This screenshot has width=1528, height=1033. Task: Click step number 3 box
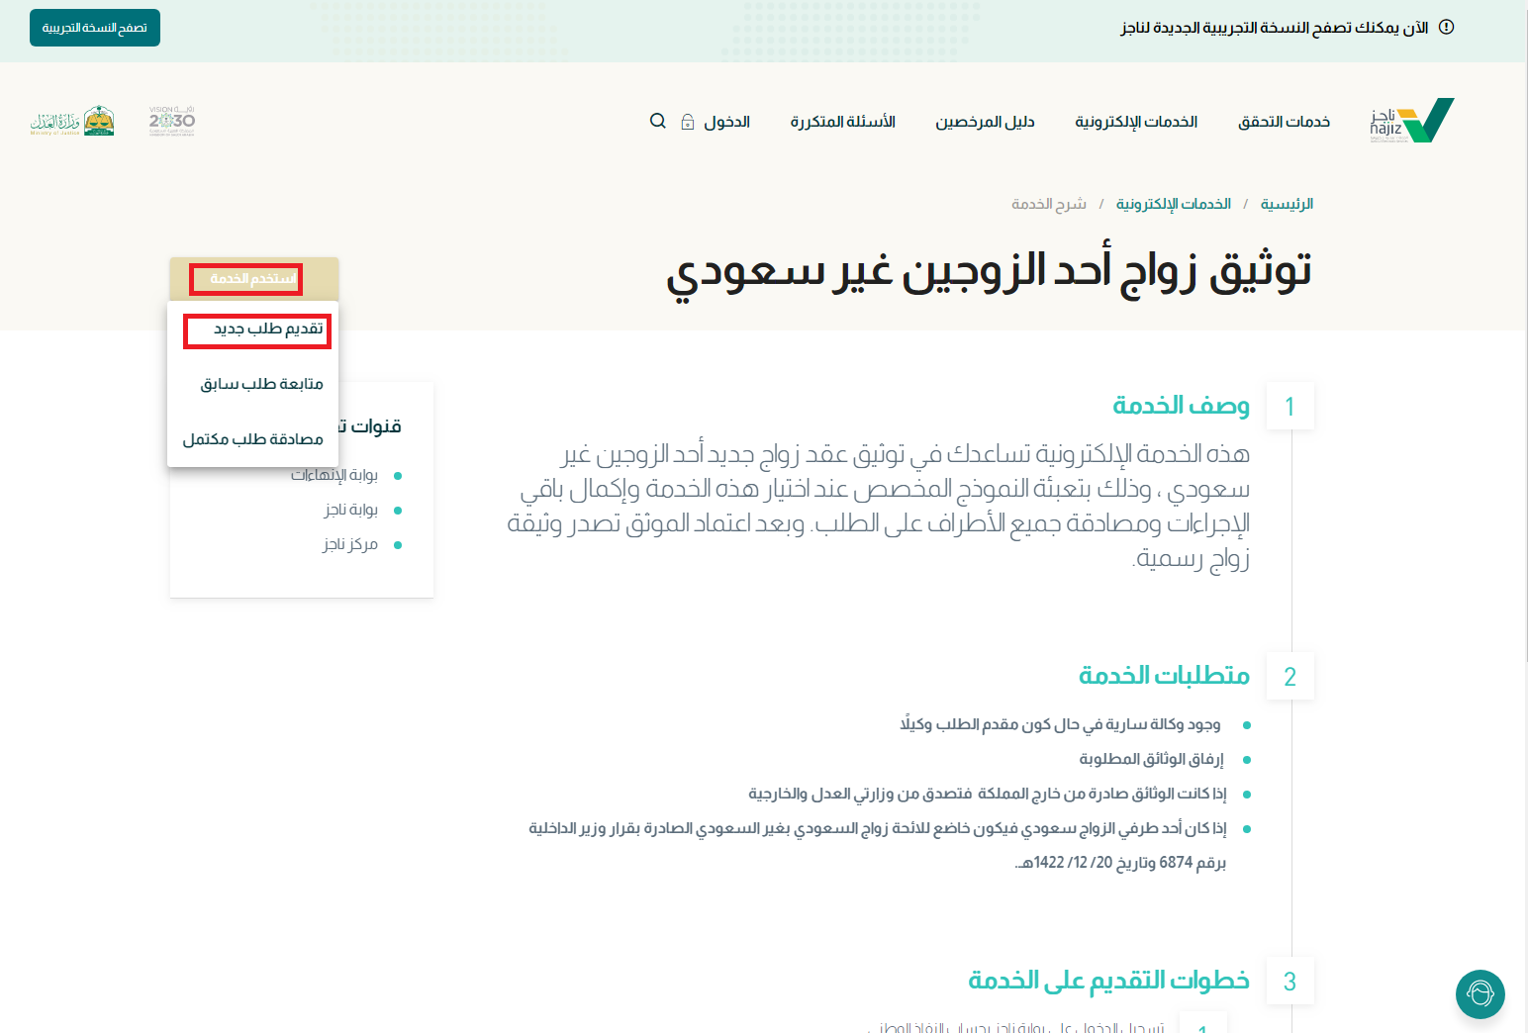click(1289, 982)
